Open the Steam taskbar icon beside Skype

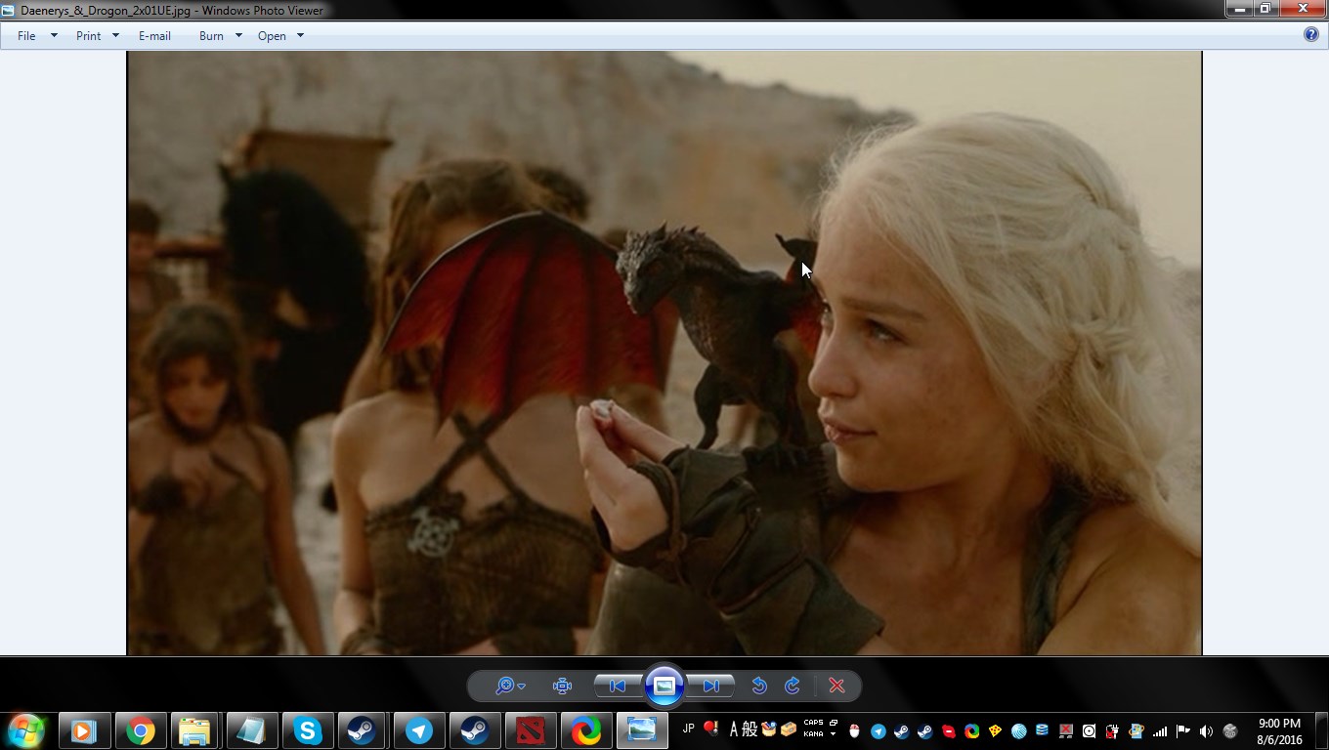click(363, 730)
